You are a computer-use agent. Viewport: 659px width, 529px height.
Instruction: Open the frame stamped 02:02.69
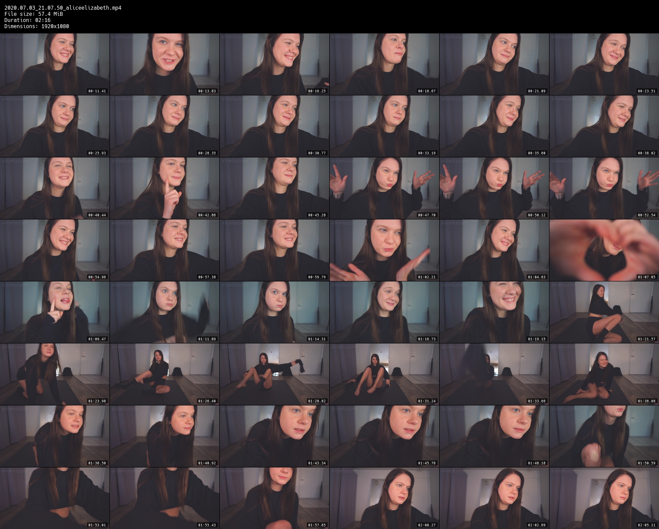pos(494,498)
